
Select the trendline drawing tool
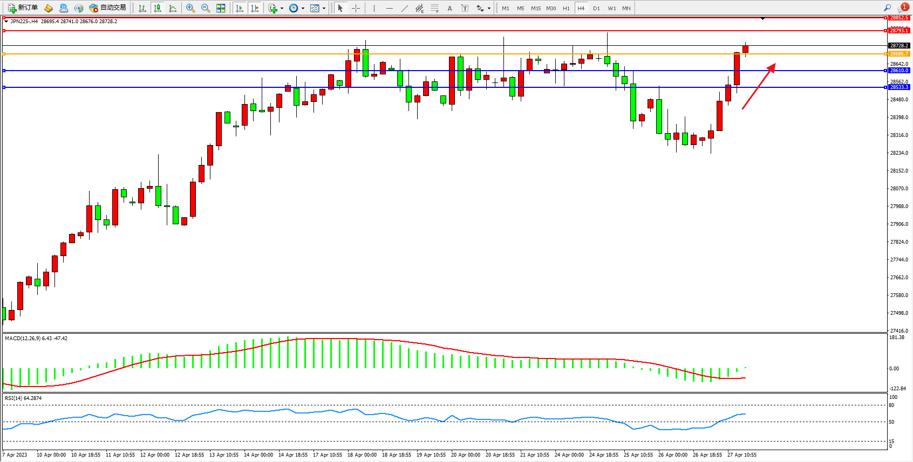click(x=405, y=8)
